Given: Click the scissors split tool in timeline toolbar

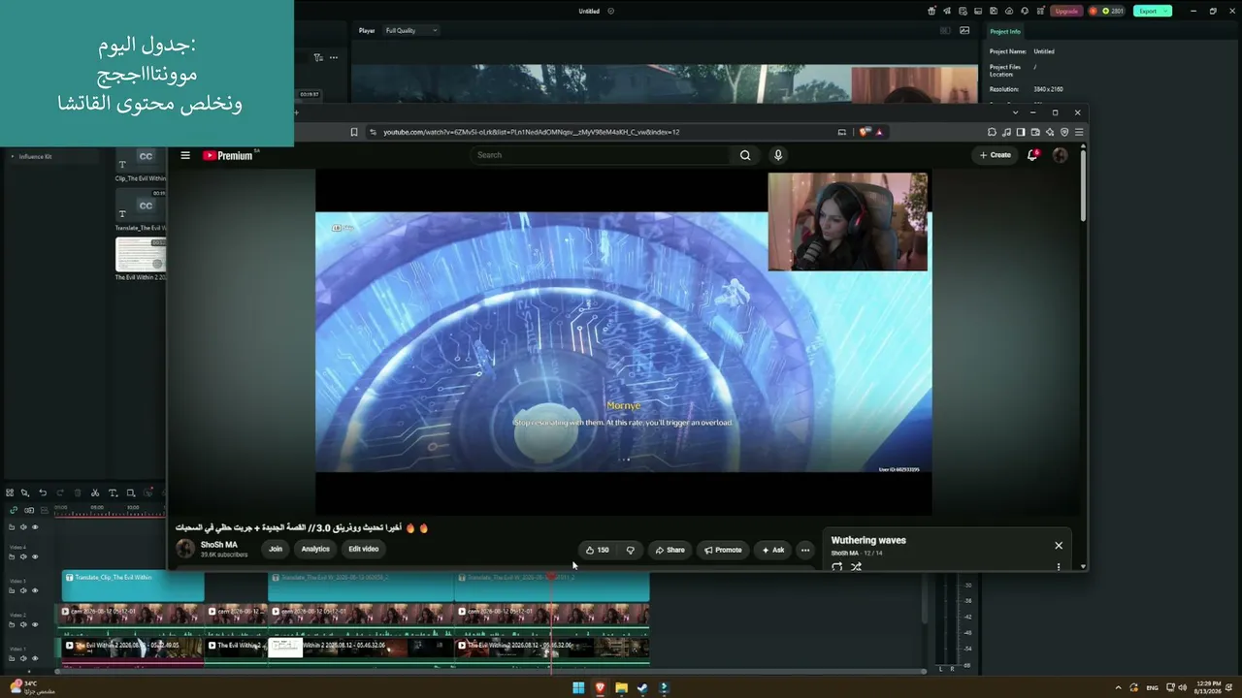Looking at the screenshot, I should point(95,493).
